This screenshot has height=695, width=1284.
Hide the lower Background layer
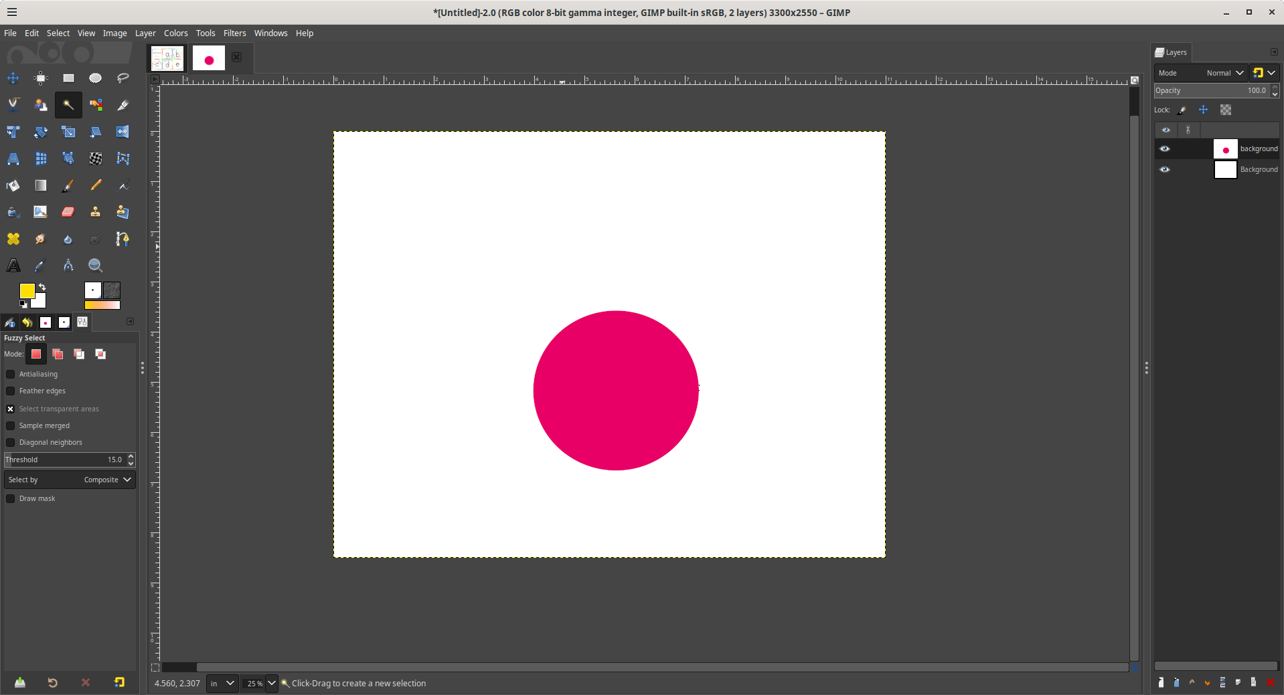[x=1165, y=169]
